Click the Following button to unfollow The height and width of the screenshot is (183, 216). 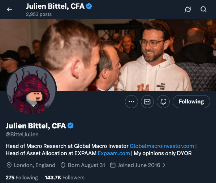(191, 102)
